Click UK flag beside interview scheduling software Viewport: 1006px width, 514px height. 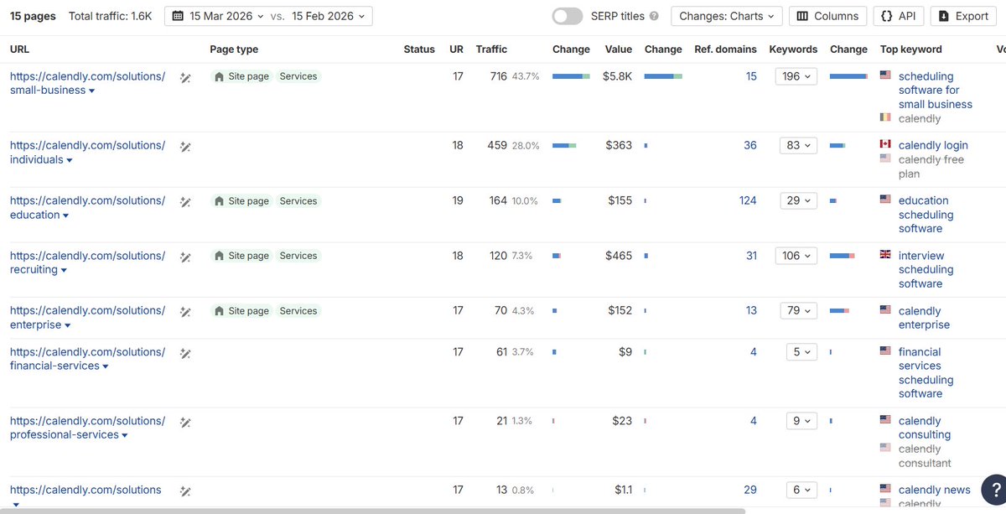[x=885, y=255]
